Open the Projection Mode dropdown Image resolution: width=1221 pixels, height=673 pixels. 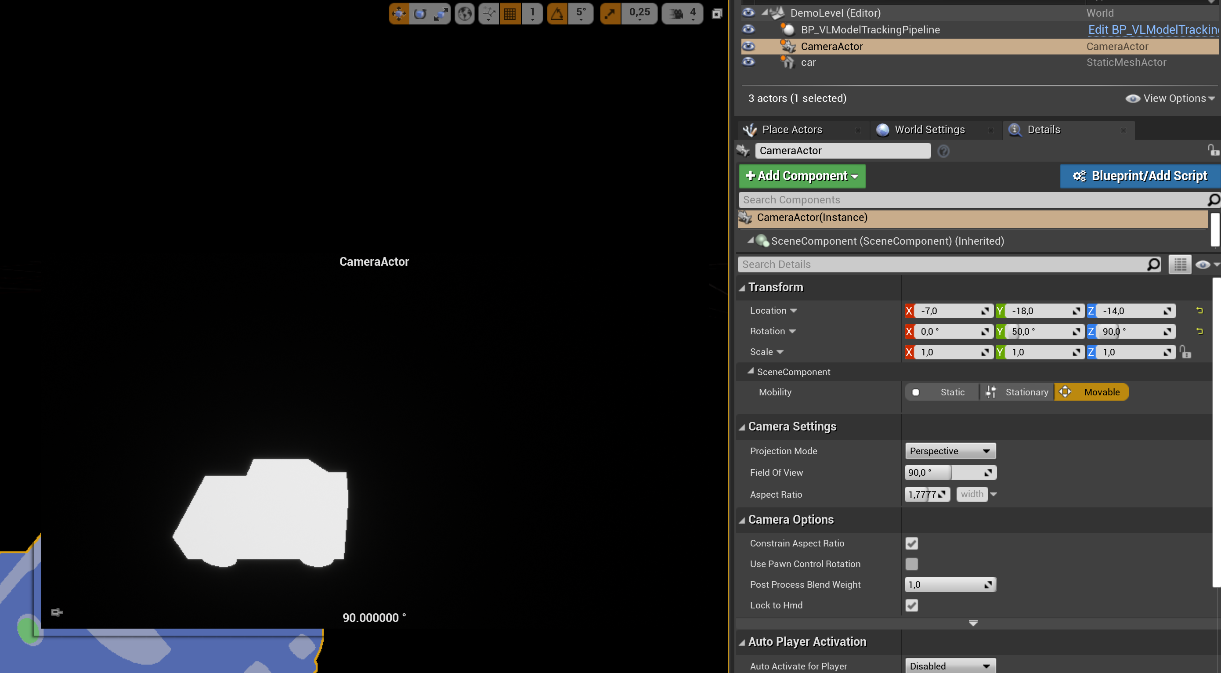click(x=950, y=451)
